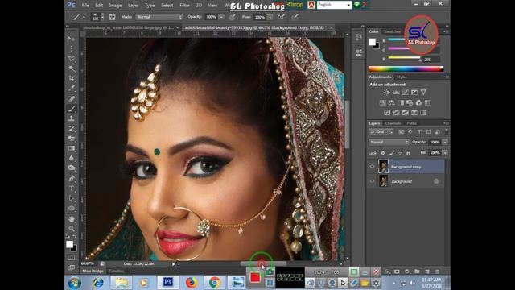The width and height of the screenshot is (515, 290).
Task: Select the Brush tool in toolbox
Action: point(72,109)
